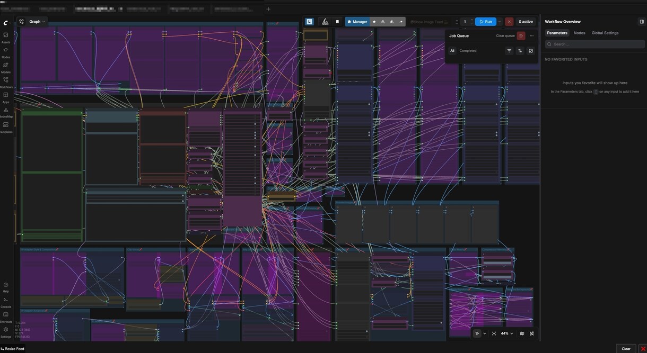
Task: Open the Models sidebar panel
Action: 6,67
